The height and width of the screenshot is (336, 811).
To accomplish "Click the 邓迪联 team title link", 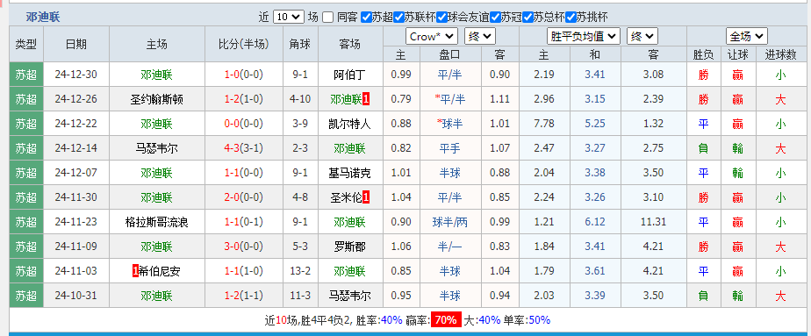I will [x=43, y=17].
